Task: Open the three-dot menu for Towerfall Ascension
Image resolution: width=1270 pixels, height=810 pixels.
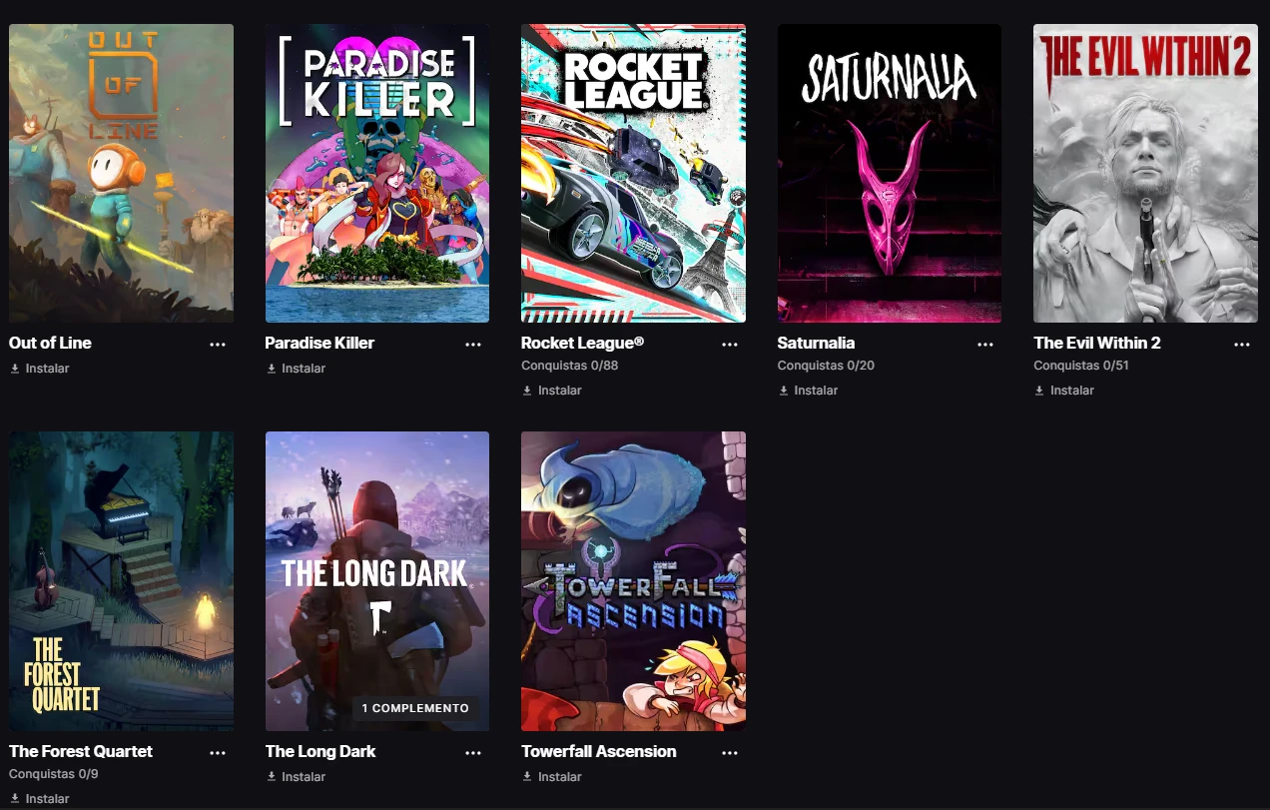Action: (730, 752)
